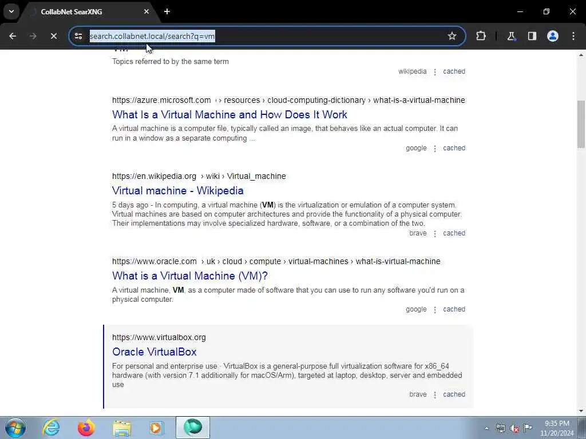Open the Chrome three-dot menu
Screen dimensions: 586x439
pyautogui.click(x=573, y=36)
